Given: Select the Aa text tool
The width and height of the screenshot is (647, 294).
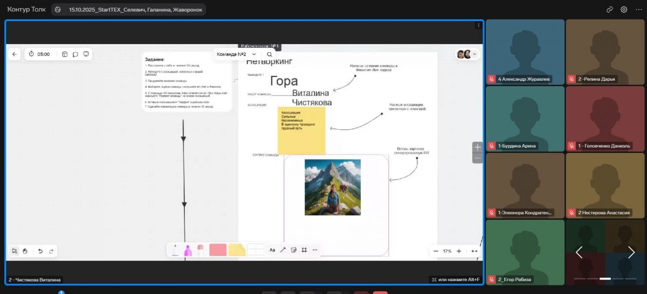Looking at the screenshot, I should 272,250.
